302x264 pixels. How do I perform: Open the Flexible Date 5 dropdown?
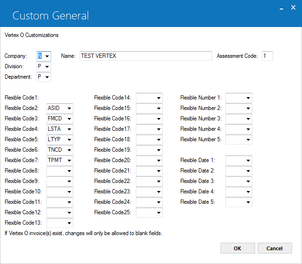(239, 202)
